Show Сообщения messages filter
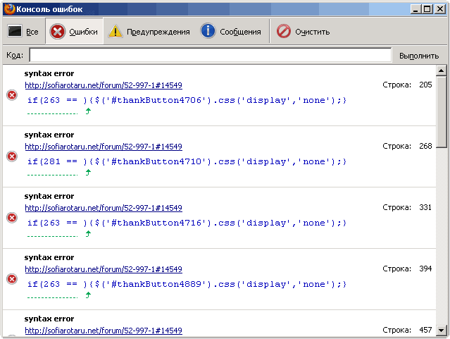The image size is (450, 339). [x=230, y=32]
